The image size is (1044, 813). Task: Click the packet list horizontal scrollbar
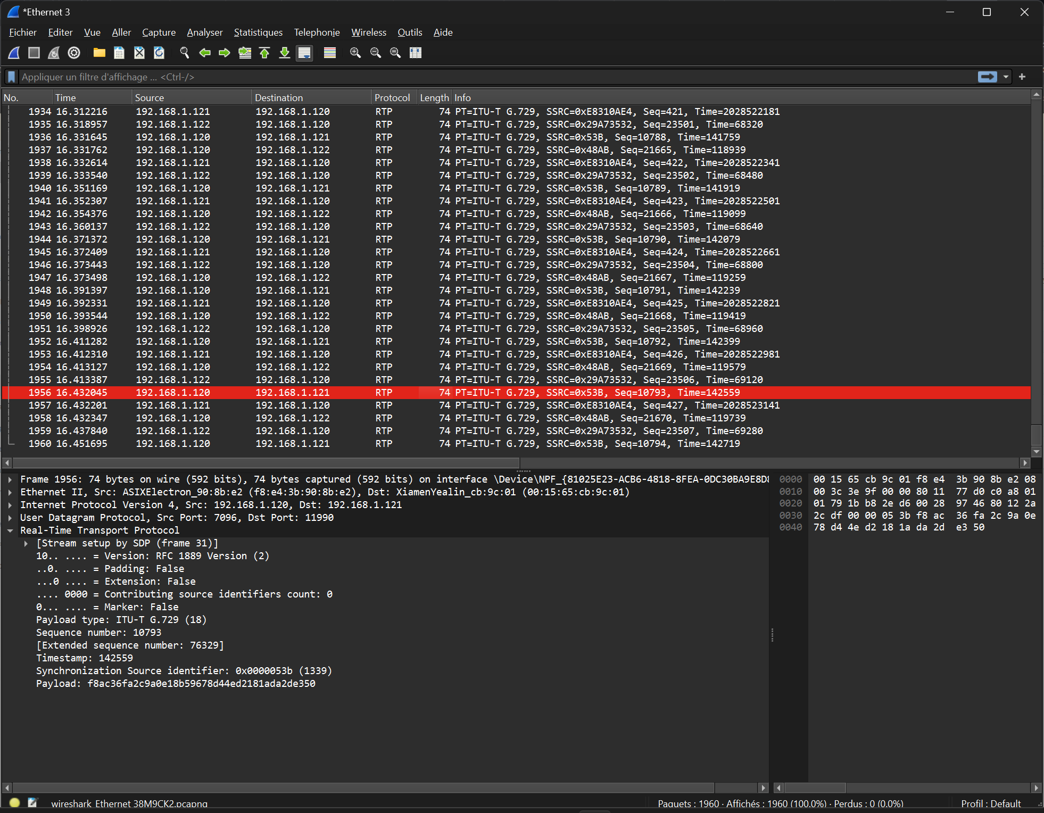point(266,462)
